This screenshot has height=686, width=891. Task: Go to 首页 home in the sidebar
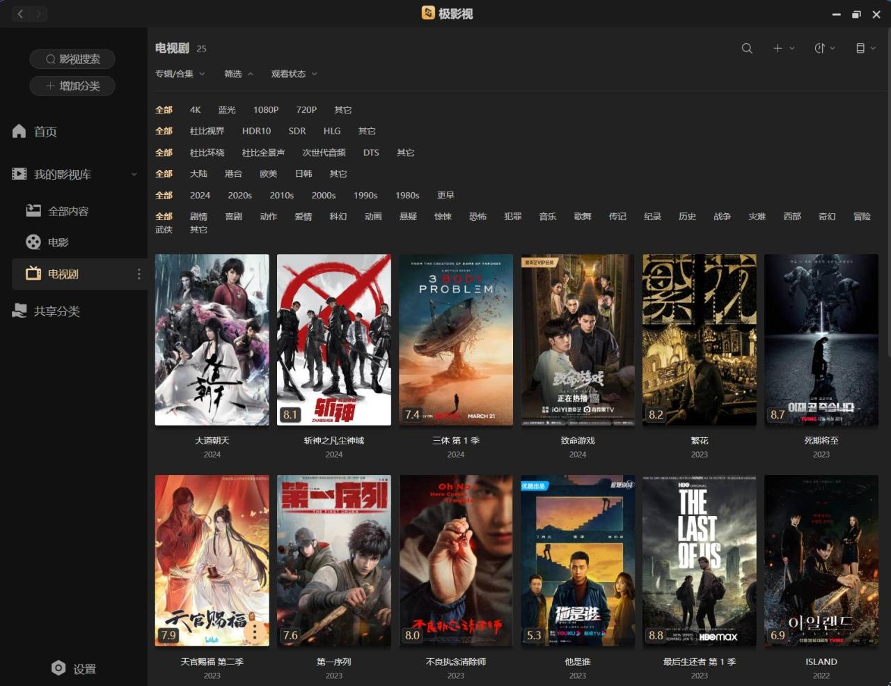(45, 132)
